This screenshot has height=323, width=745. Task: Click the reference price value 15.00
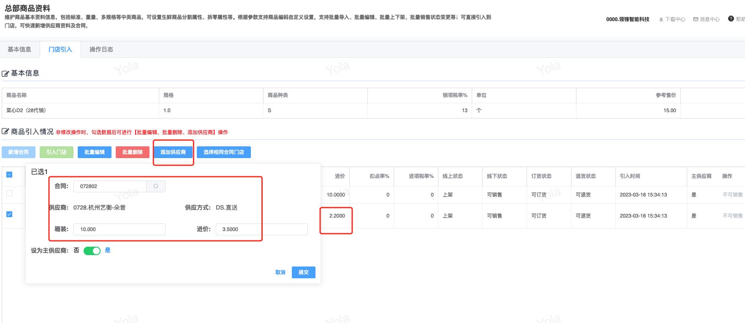click(x=670, y=110)
